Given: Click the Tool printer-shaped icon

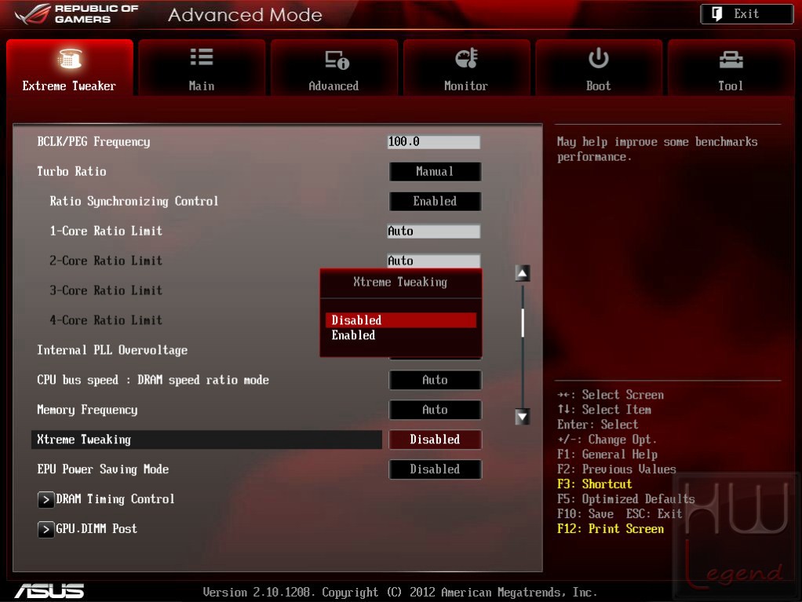Looking at the screenshot, I should pos(731,60).
